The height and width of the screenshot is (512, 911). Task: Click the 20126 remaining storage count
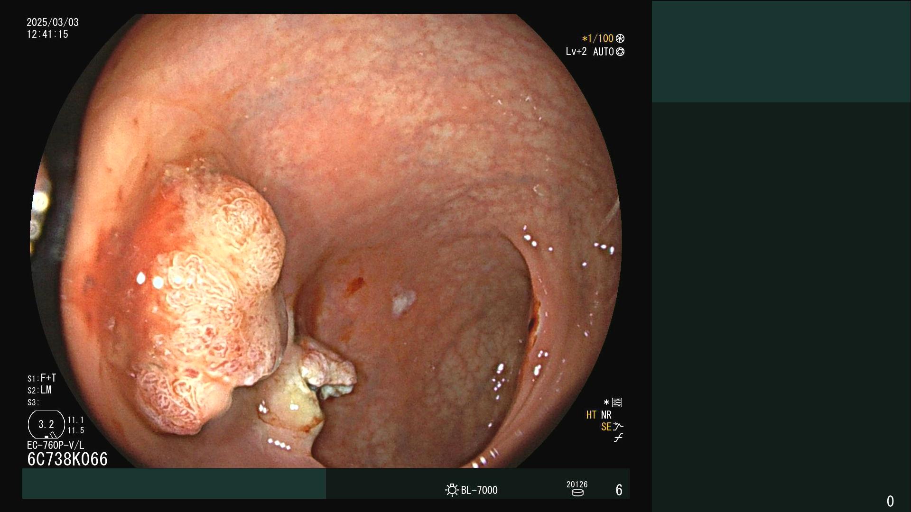pos(577,485)
